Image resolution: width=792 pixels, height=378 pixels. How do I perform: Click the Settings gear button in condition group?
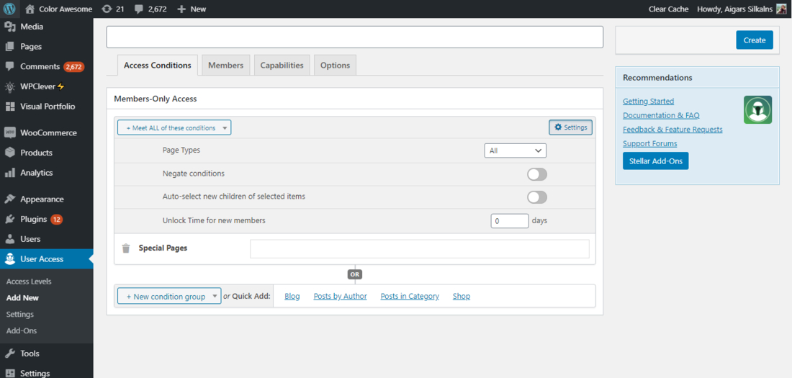pos(571,127)
